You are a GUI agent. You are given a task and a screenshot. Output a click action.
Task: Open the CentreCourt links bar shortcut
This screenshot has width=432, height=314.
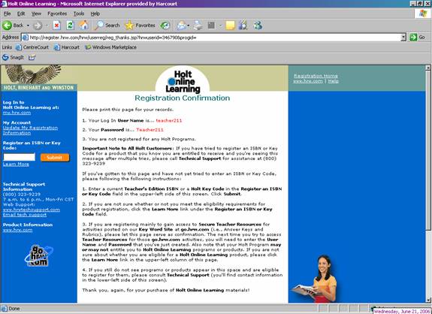click(32, 47)
